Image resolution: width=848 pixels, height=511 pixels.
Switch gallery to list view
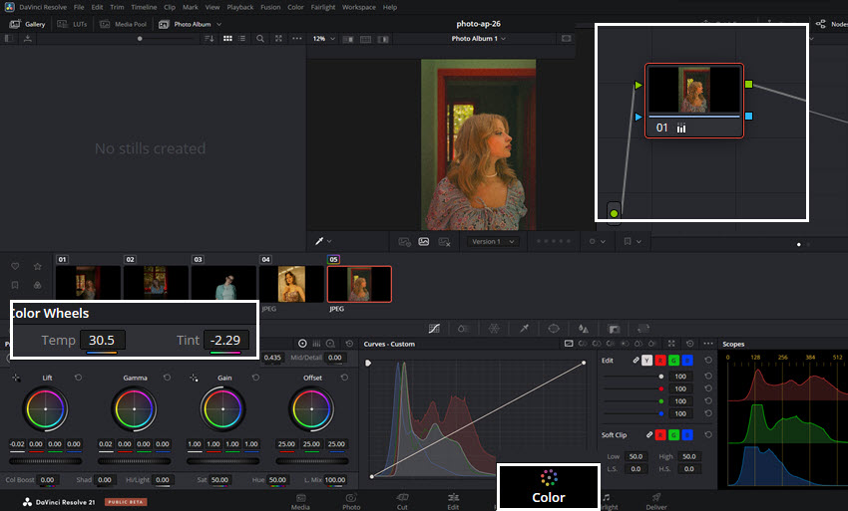tap(242, 39)
